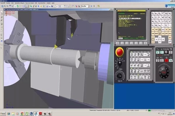
Task: Click the -Z axis jog key
Action: pyautogui.click(x=142, y=60)
